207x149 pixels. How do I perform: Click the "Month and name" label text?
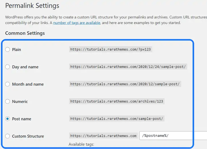tap(28, 84)
